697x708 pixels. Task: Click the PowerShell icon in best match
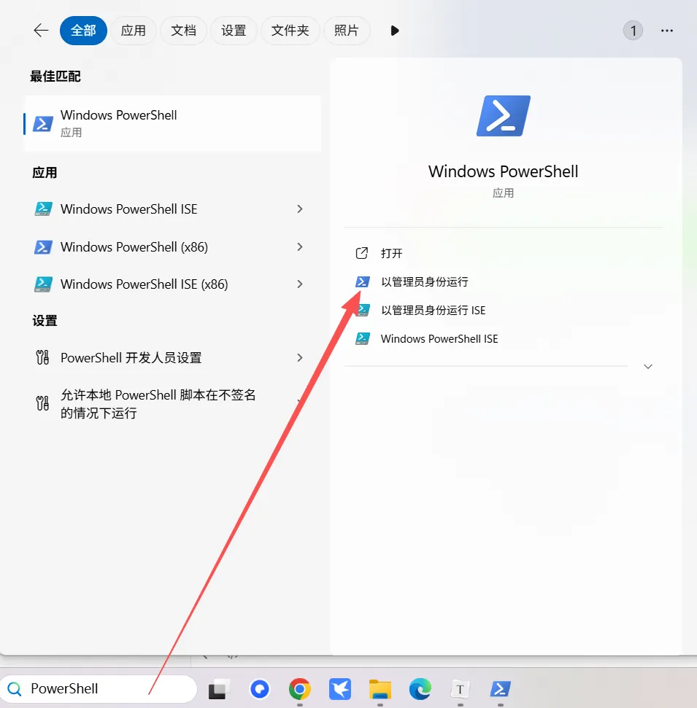click(43, 123)
